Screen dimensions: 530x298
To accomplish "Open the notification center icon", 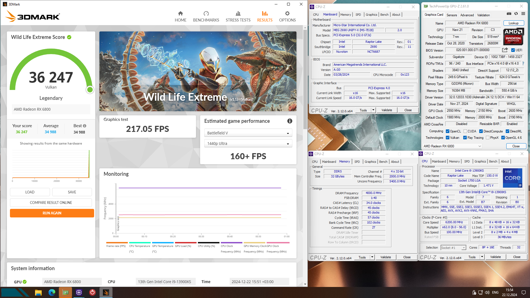I will coord(523,292).
